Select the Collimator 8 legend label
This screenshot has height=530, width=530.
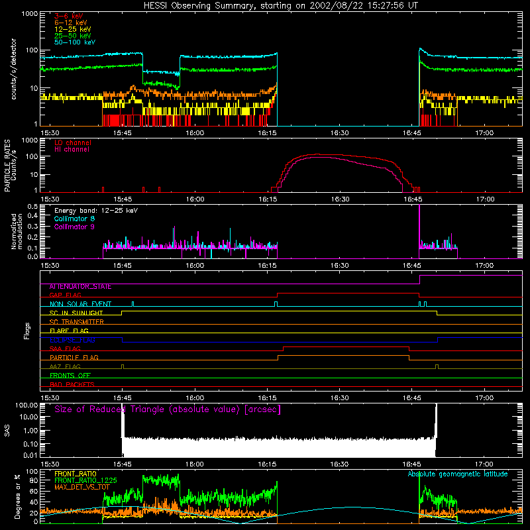pyautogui.click(x=74, y=219)
